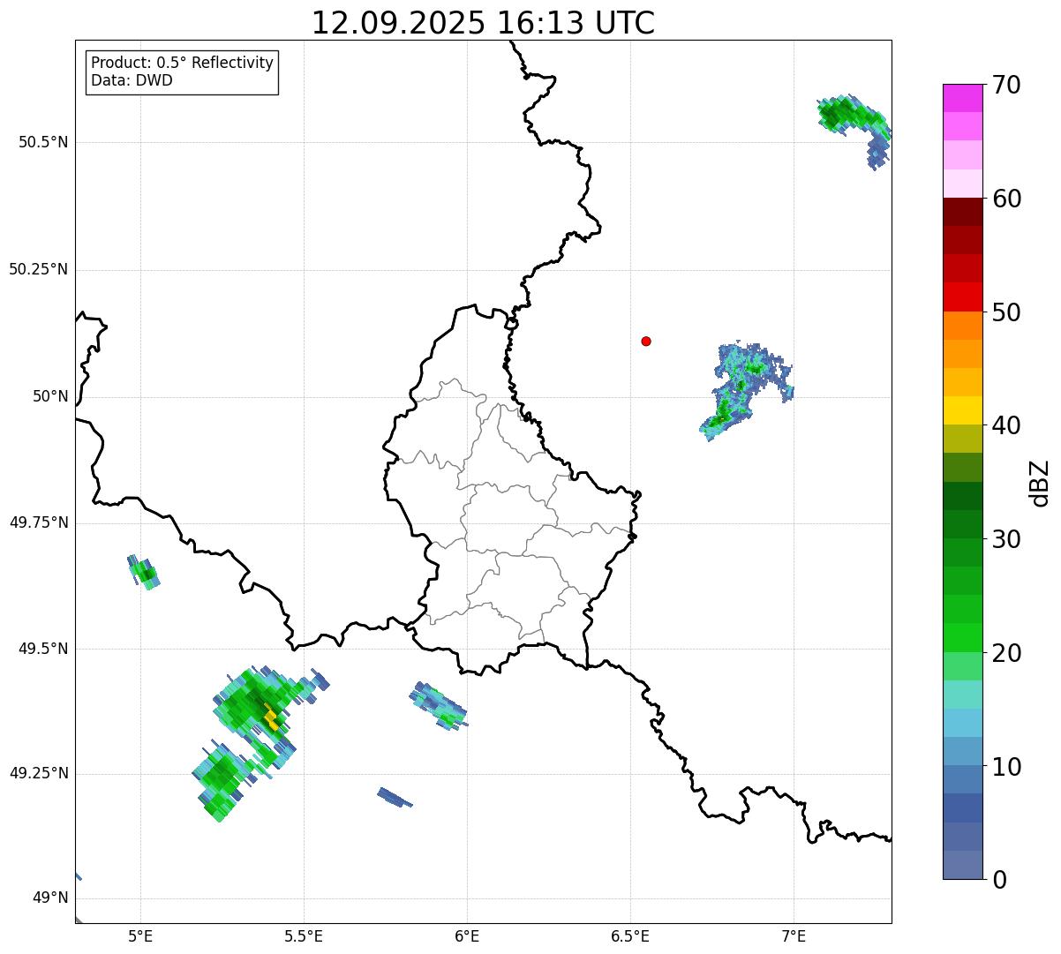Click the 5.5°E longitude label

click(304, 935)
